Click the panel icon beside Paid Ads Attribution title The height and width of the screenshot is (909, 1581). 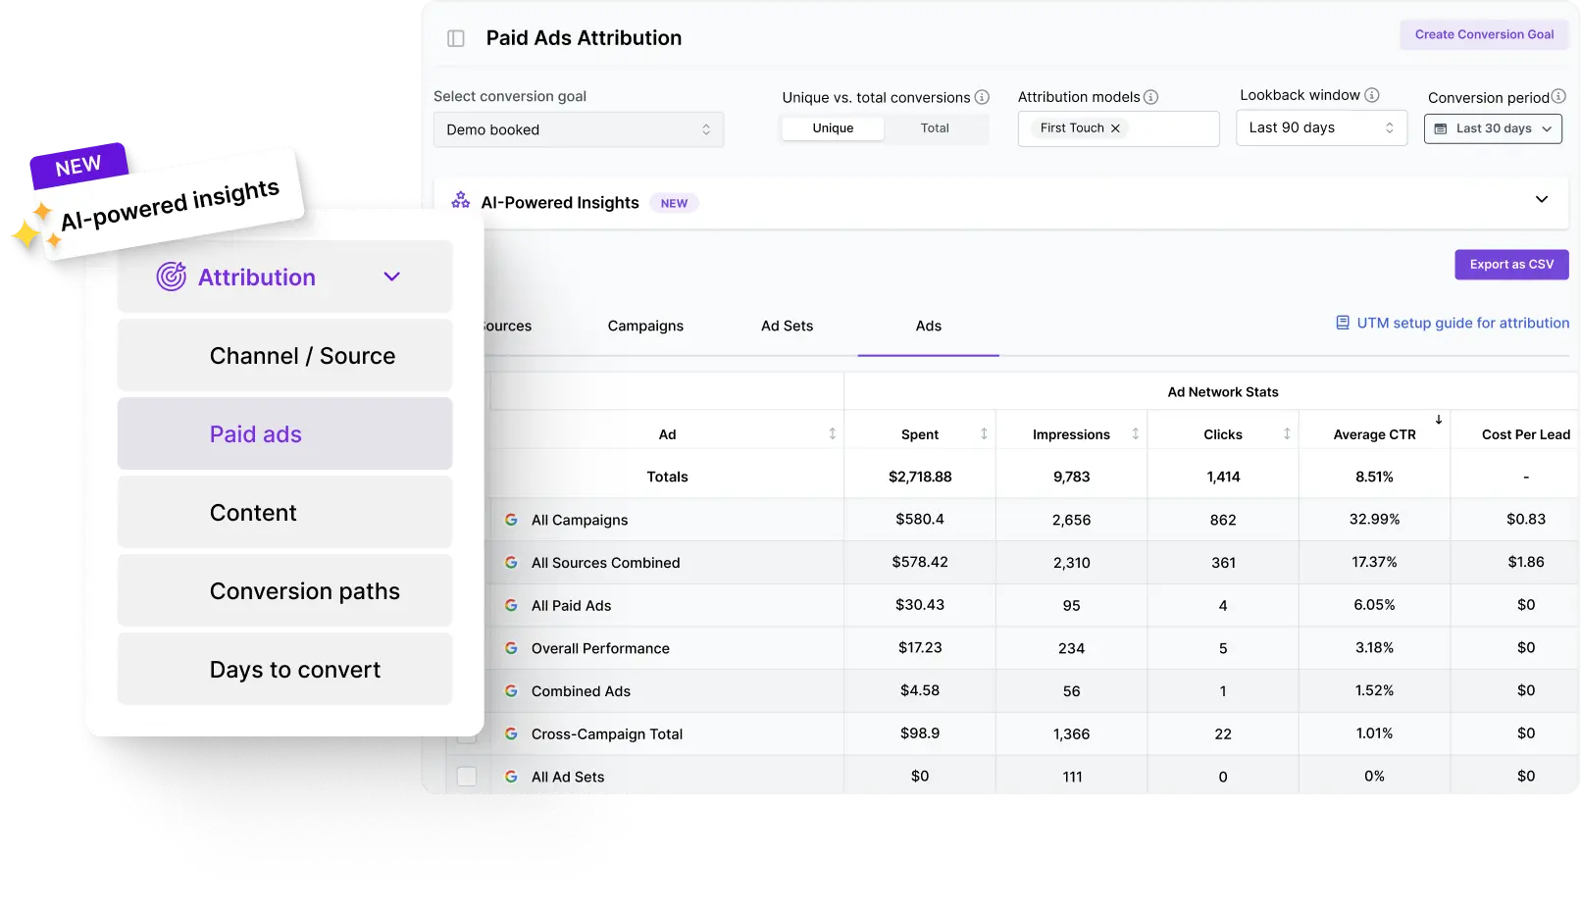(455, 36)
